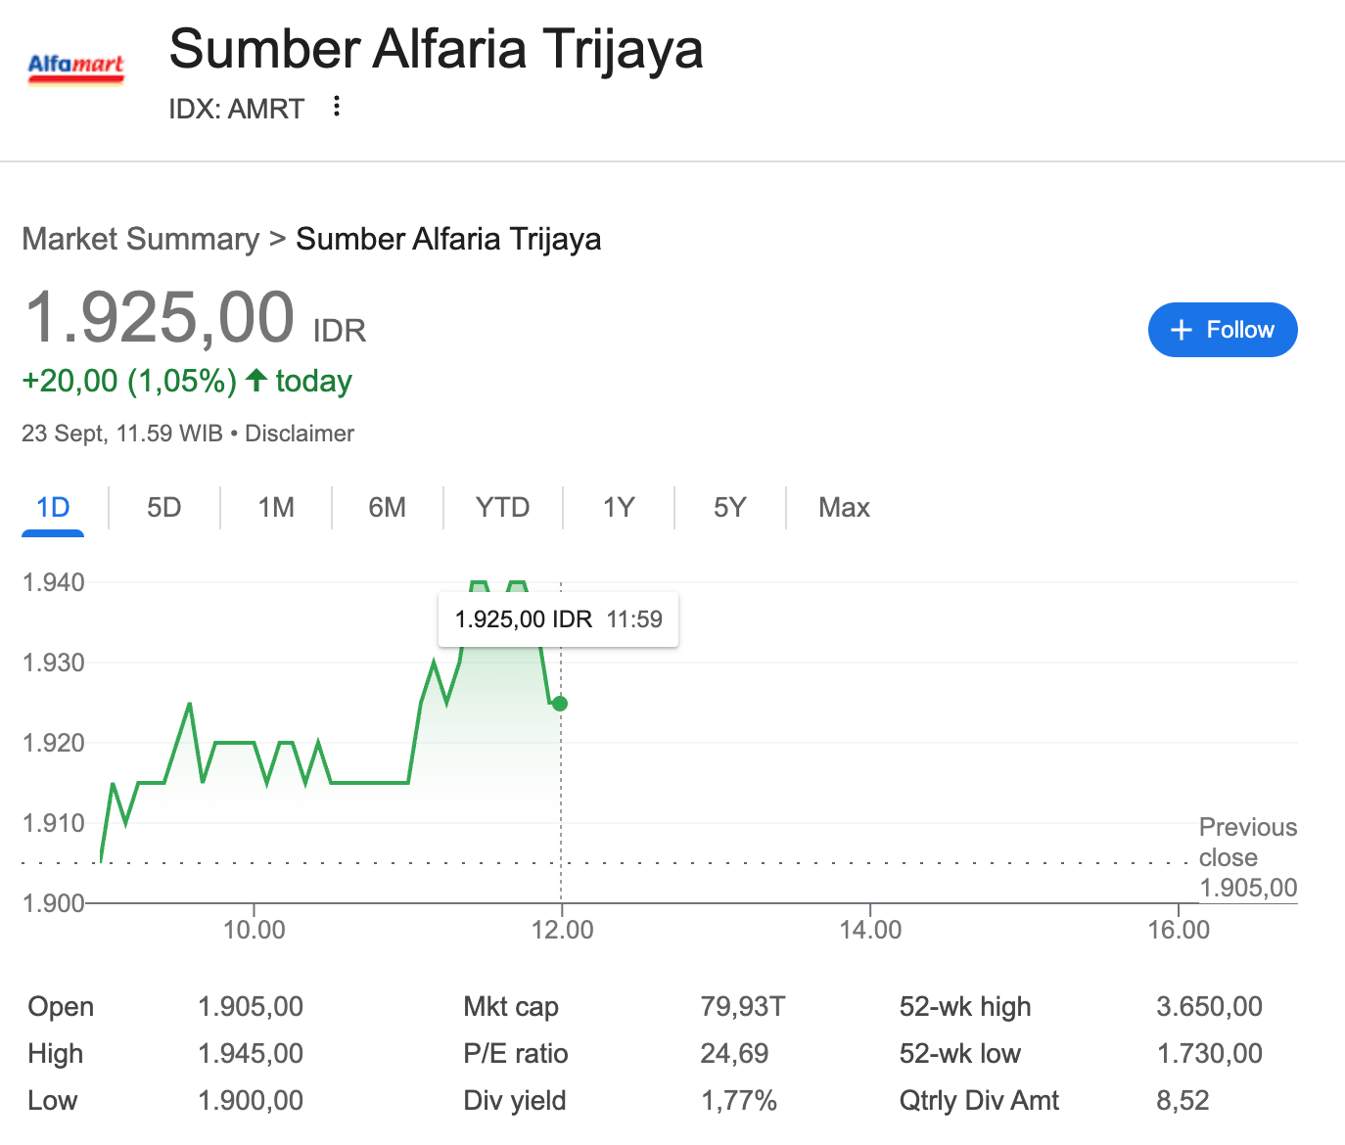Click the 52-wk high label
The image size is (1345, 1145).
pyautogui.click(x=965, y=1006)
